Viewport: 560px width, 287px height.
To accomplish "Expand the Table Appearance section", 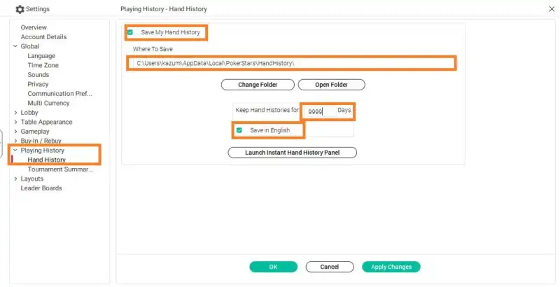I will coord(15,122).
